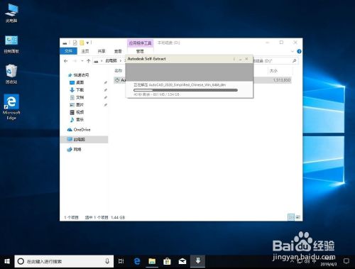Close the Autodesk Self-Extract dialog

click(246, 59)
